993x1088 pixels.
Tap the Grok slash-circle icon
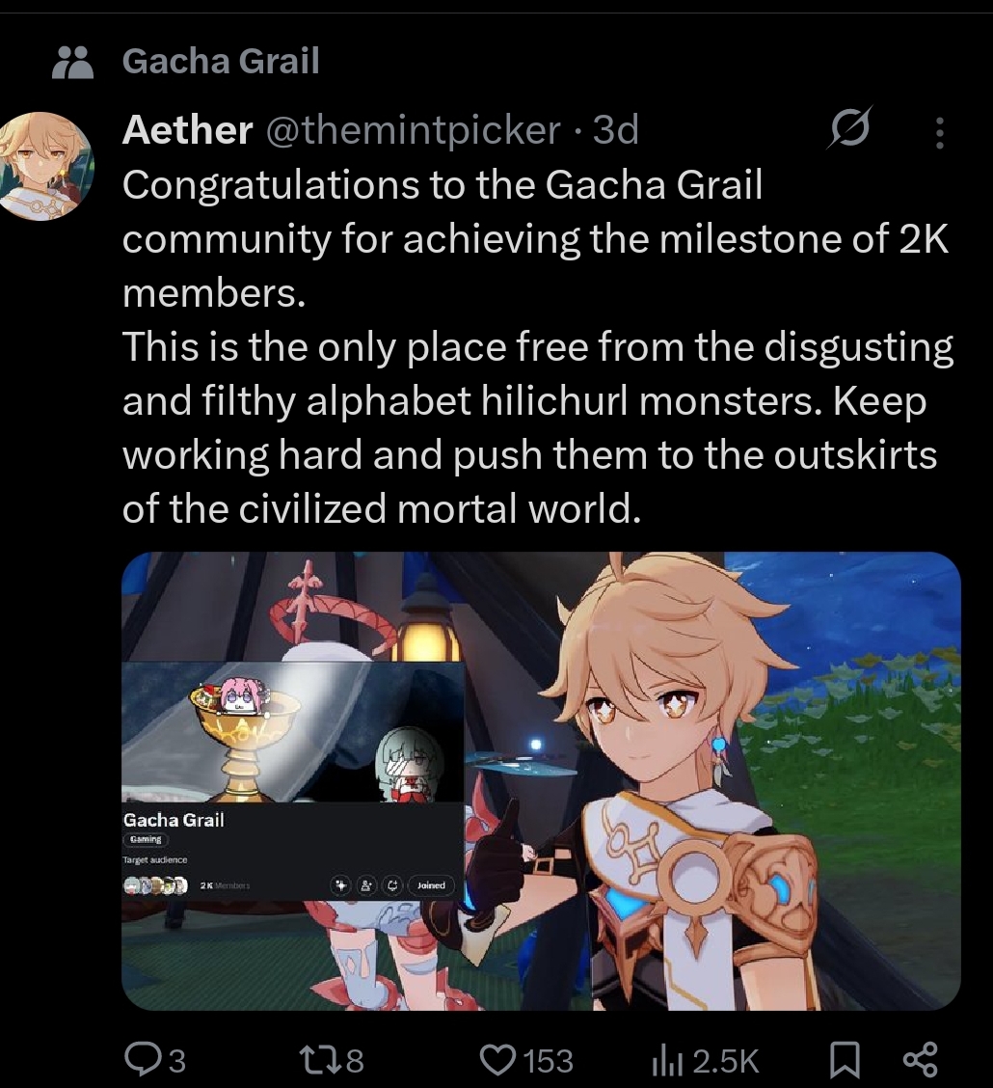(x=849, y=127)
